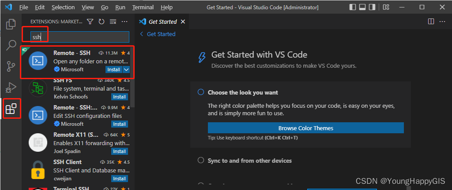Open the Terminal menu
452x190 pixels.
click(x=143, y=7)
